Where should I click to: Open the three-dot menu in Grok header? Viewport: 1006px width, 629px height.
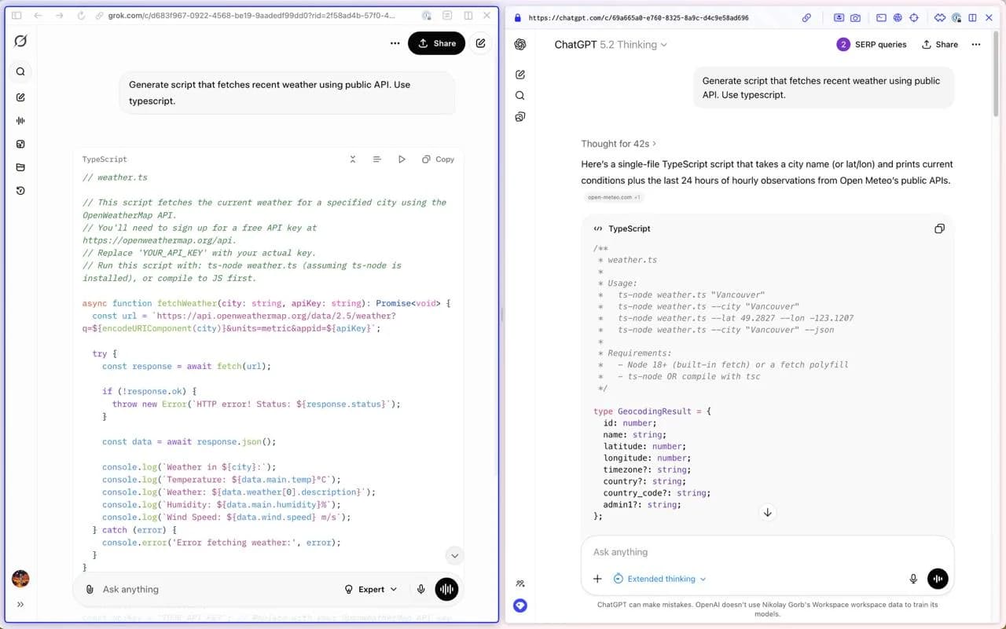click(395, 43)
